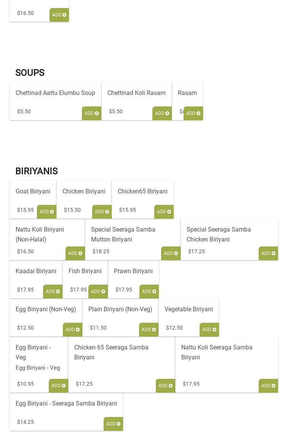Image resolution: width=299 pixels, height=433 pixels.
Task: Add Chicken Biriyani to cart
Action: (102, 212)
